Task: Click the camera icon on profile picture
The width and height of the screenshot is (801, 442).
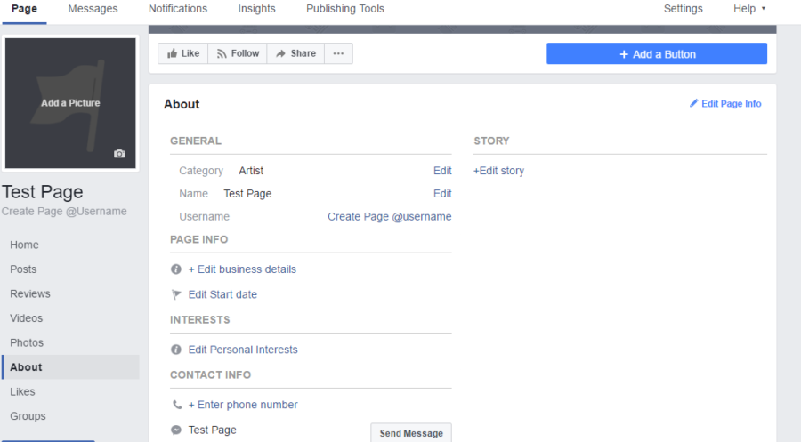Action: point(119,154)
